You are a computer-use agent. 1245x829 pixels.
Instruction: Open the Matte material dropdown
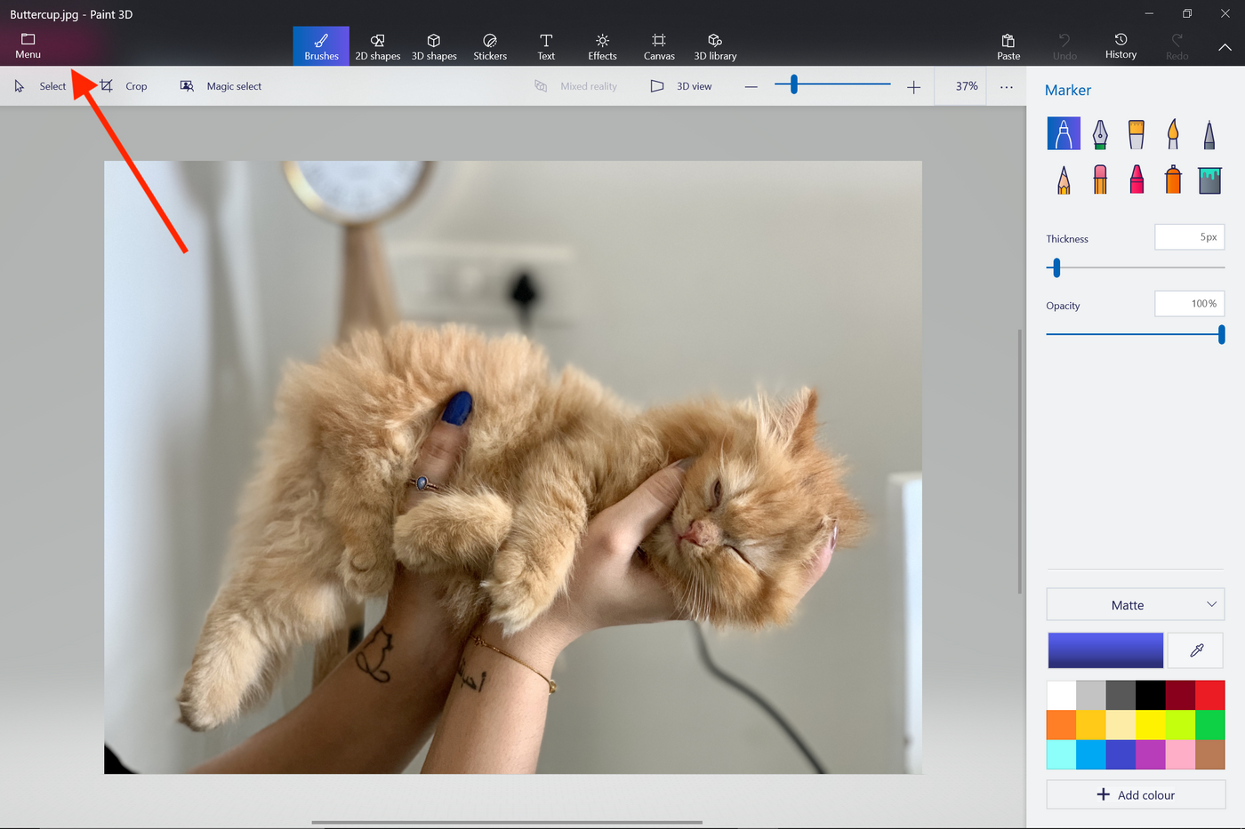pos(1135,605)
